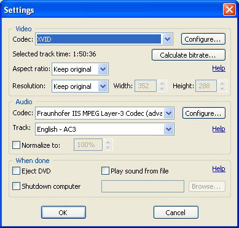Open the Help link in Audio section
Screen dimensions: 239x228
point(219,129)
